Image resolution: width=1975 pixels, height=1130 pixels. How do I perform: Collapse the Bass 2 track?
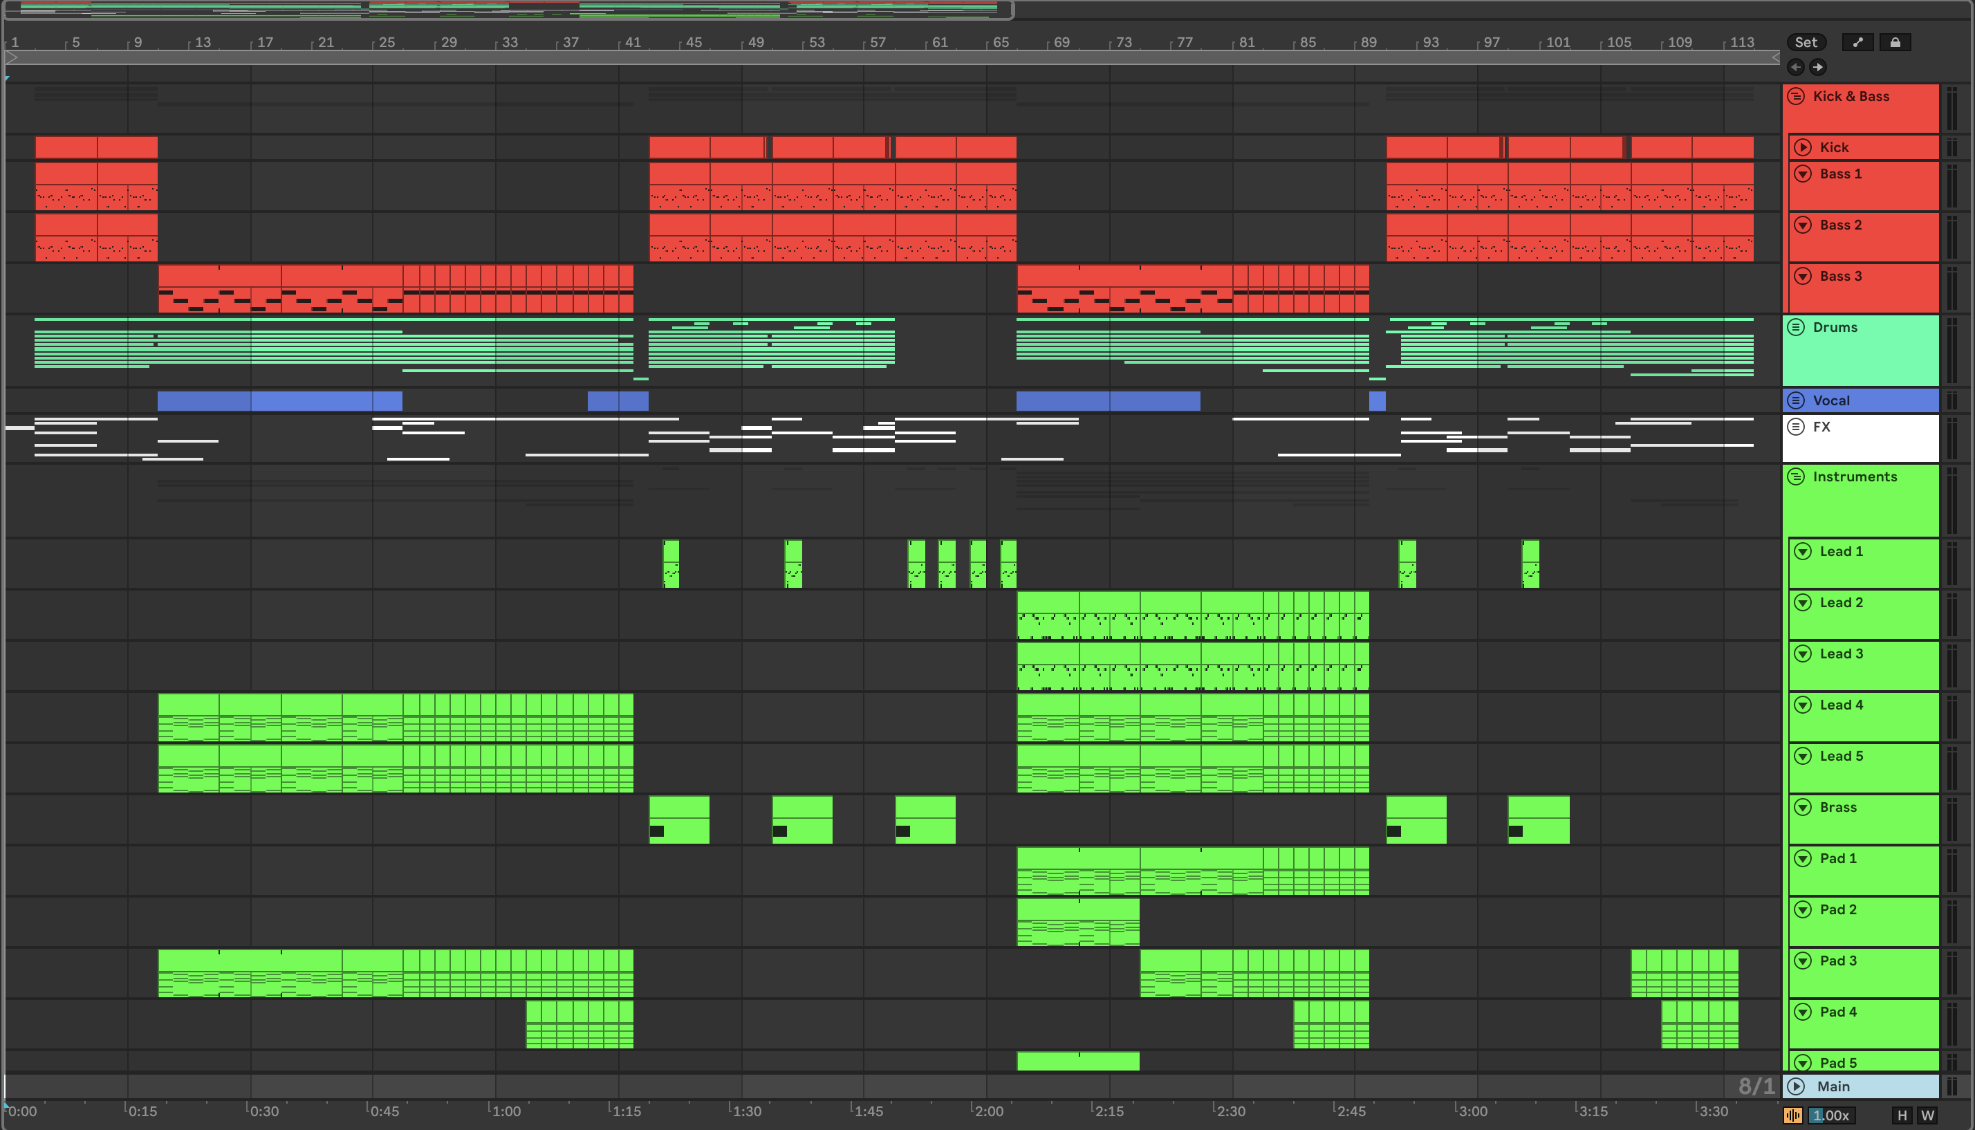1804,225
